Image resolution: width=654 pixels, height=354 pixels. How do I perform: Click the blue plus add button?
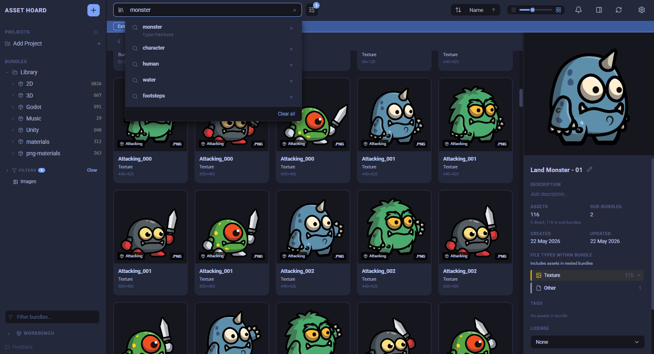(94, 10)
